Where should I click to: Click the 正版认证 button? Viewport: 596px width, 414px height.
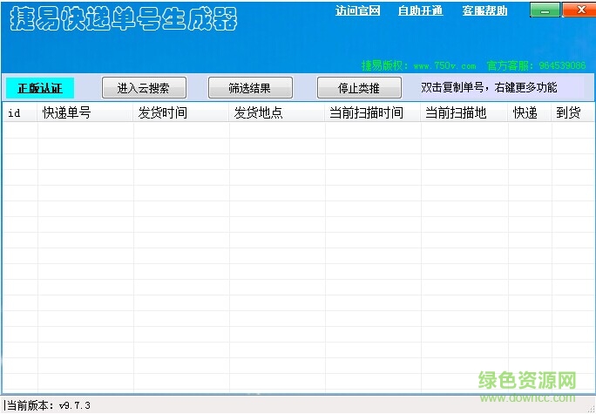[x=40, y=88]
